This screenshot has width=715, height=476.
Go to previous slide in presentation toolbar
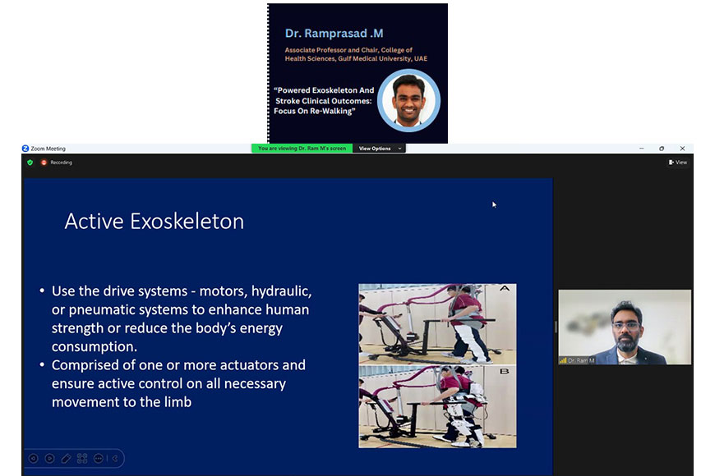[x=34, y=459]
